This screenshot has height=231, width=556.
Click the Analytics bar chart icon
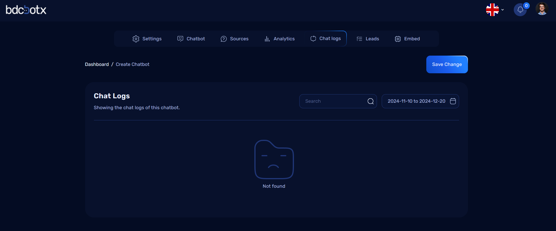point(267,39)
